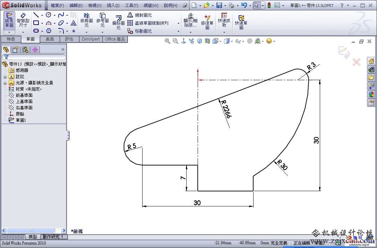Open the 插入(I) insert menu
Viewport: 377px width, 248px height.
click(113, 5)
